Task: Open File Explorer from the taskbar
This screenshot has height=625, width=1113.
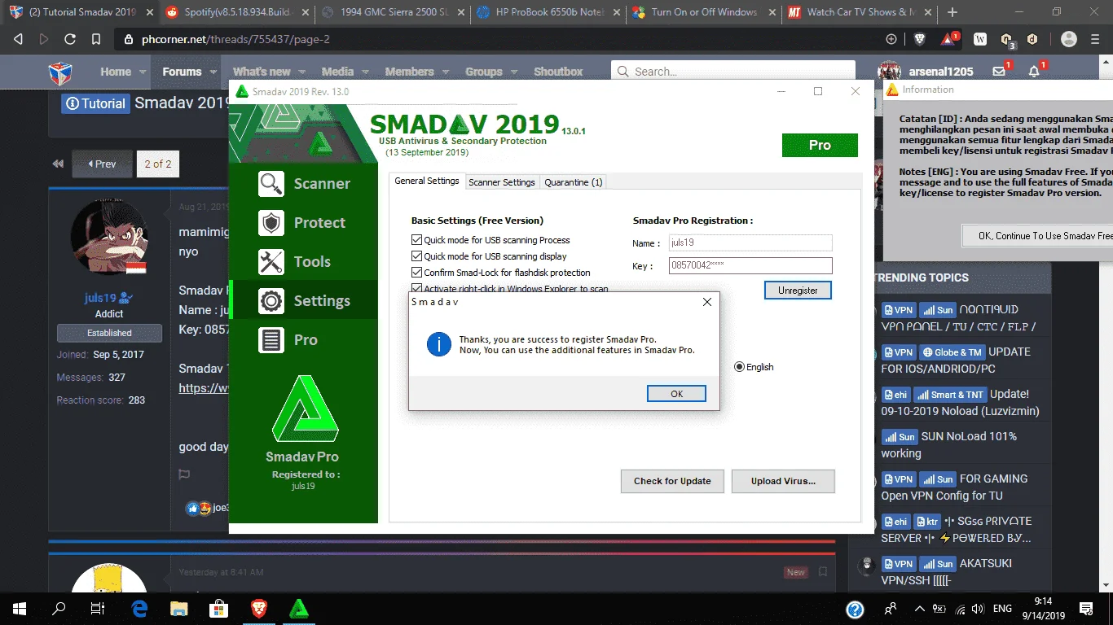Action: click(x=179, y=609)
